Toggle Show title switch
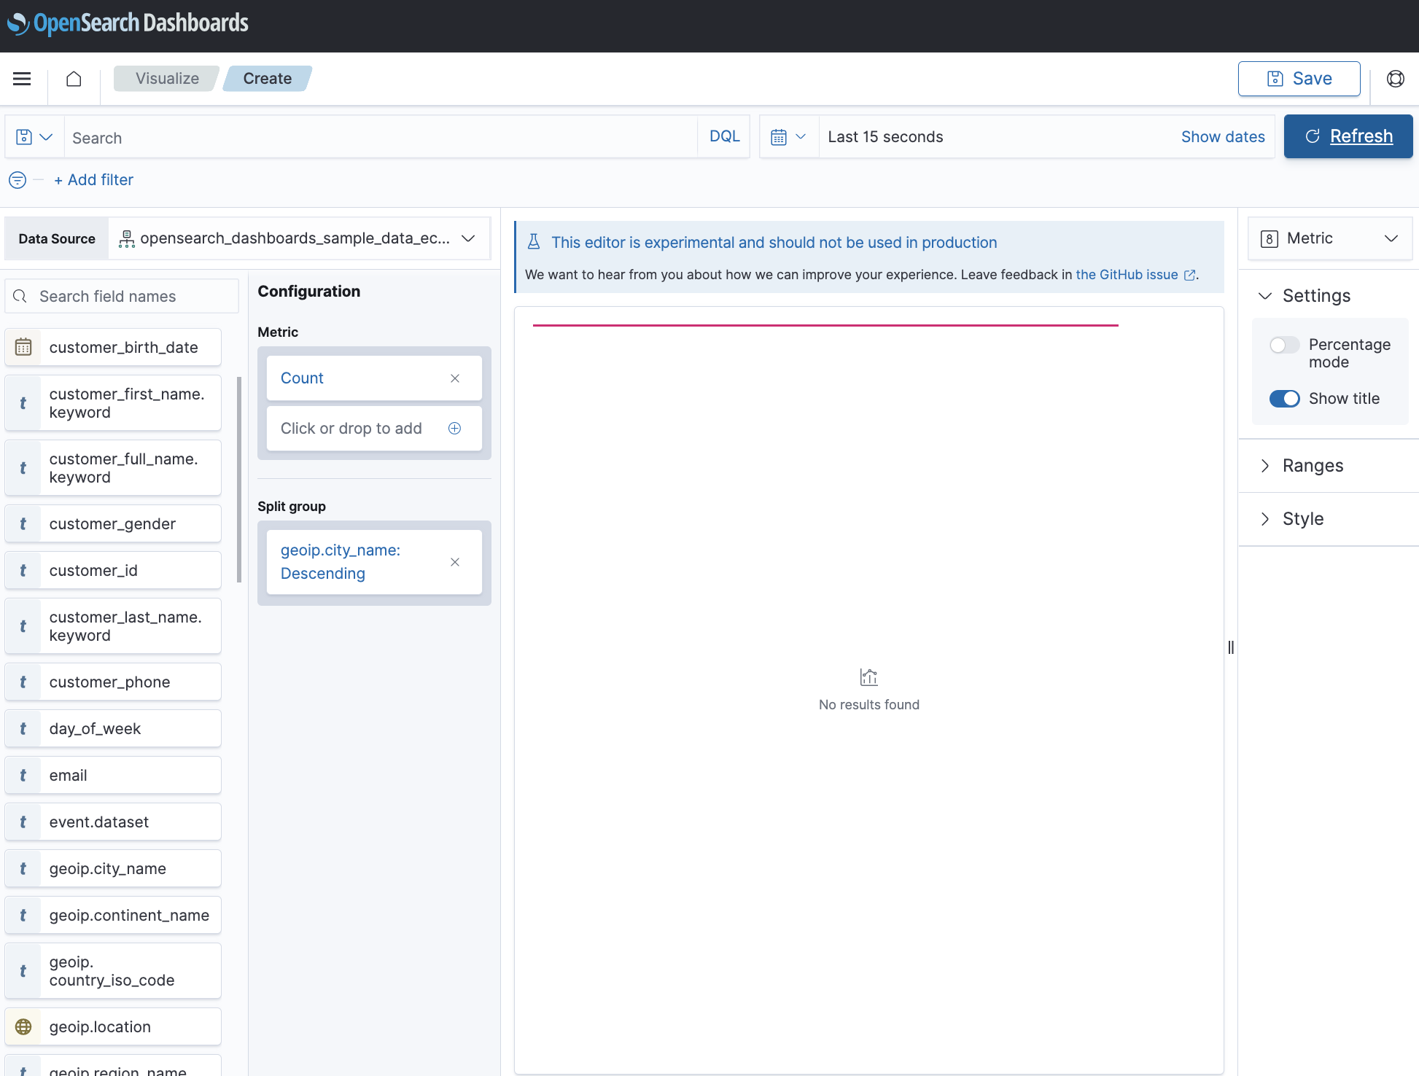The image size is (1419, 1076). (x=1284, y=399)
